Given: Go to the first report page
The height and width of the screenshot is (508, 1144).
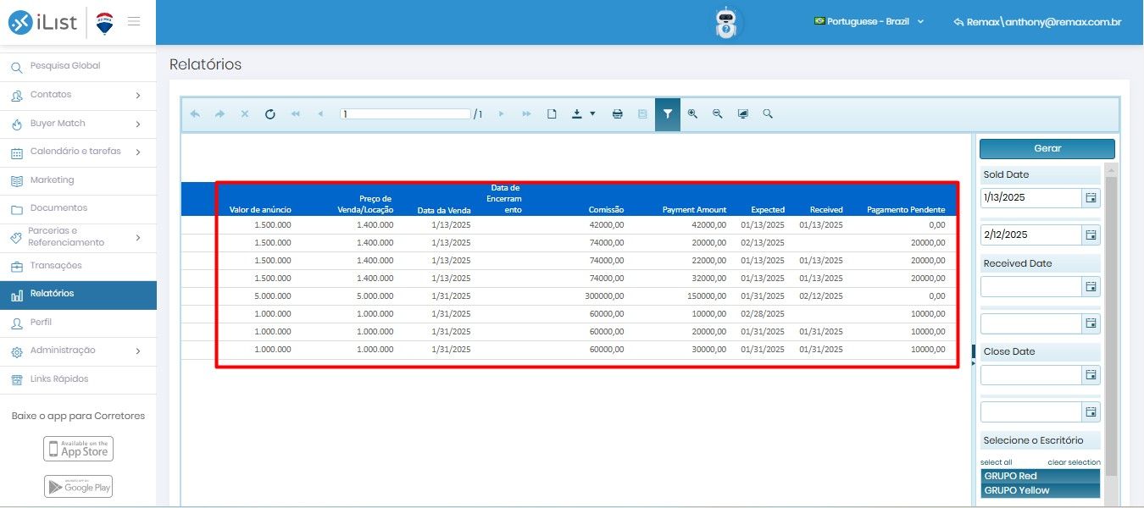Looking at the screenshot, I should tap(295, 114).
